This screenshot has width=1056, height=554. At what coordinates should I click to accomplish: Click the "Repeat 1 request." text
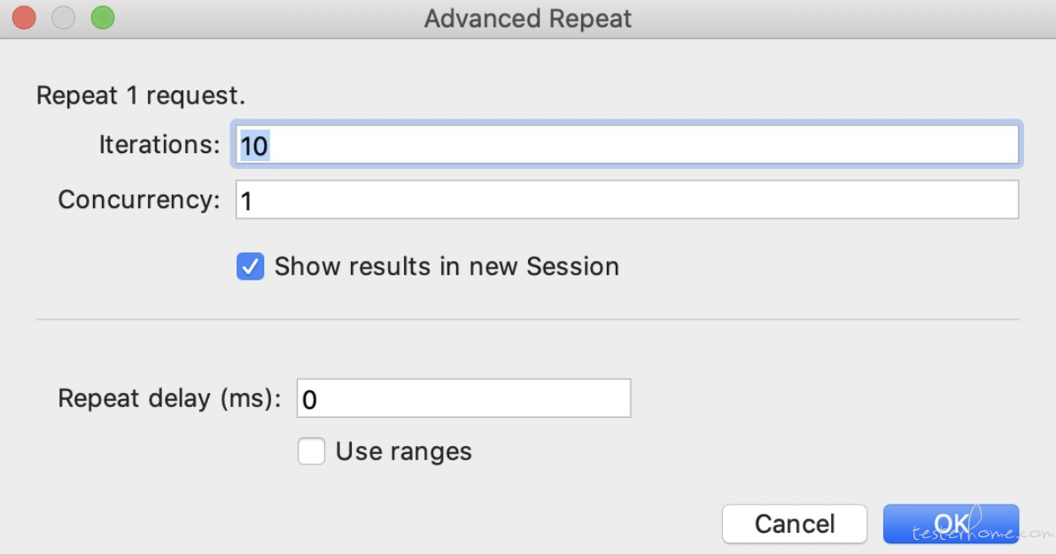[x=141, y=96]
